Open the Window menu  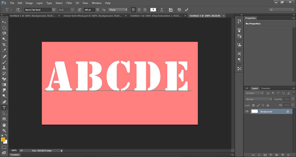pos(96,3)
